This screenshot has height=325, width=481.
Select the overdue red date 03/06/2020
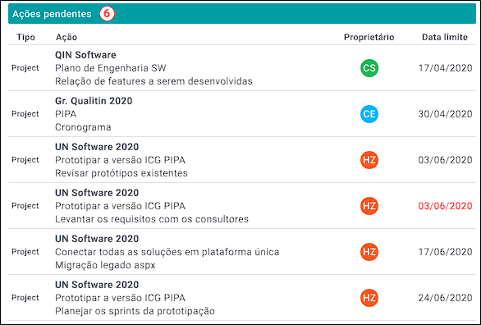[445, 206]
